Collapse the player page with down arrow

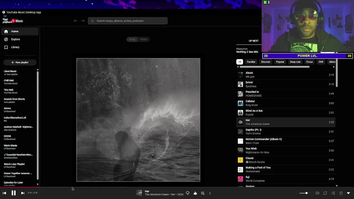(x=348, y=193)
